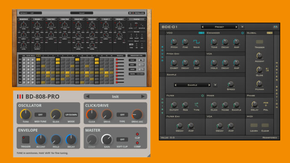Image resolution: width=290 pixels, height=163 pixels.
Task: Toggle the VCO KTR badge in BDE-01
Action: pos(201,33)
